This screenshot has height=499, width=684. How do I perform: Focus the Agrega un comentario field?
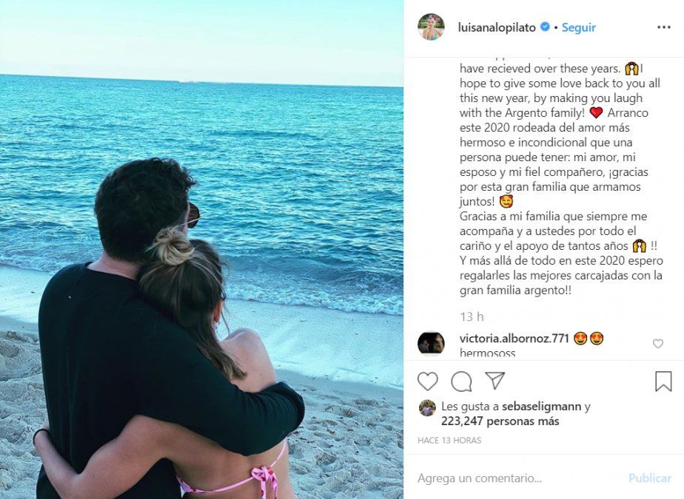[519, 478]
